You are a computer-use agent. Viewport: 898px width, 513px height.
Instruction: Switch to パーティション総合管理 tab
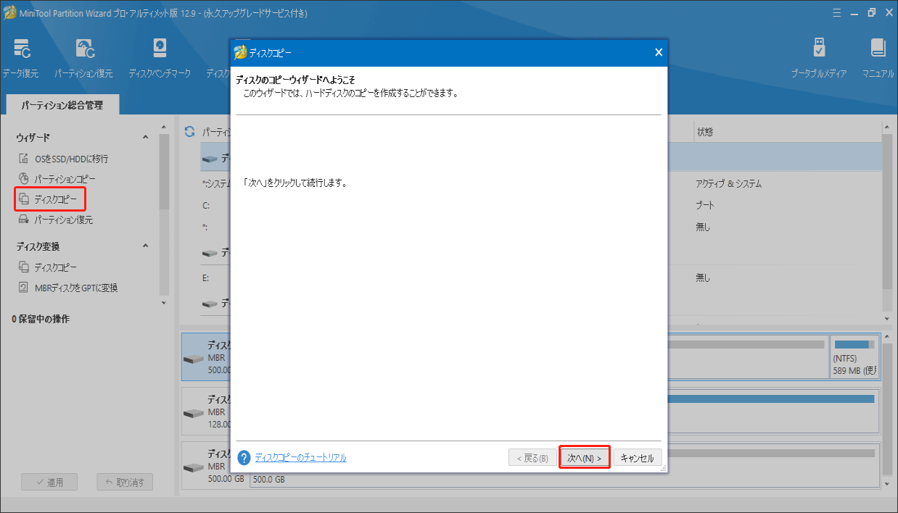62,105
